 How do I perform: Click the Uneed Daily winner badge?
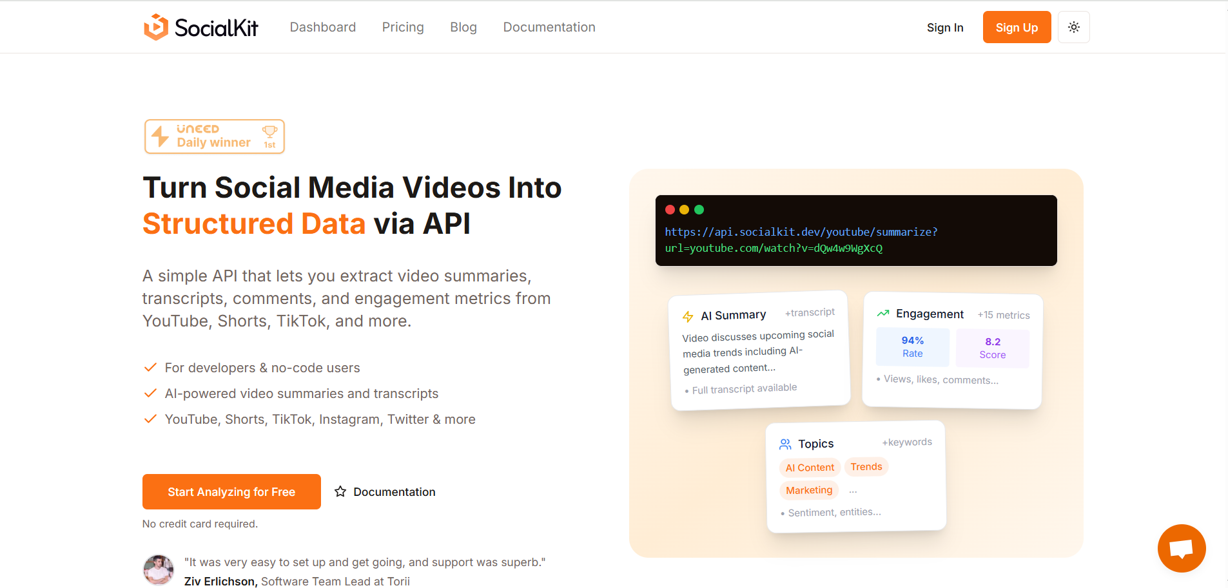pos(215,136)
